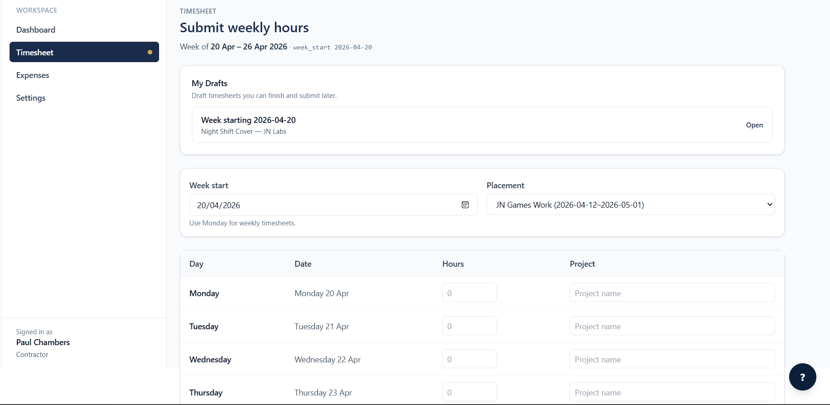The width and height of the screenshot is (830, 405).
Task: Click Thursday hours field
Action: point(469,392)
